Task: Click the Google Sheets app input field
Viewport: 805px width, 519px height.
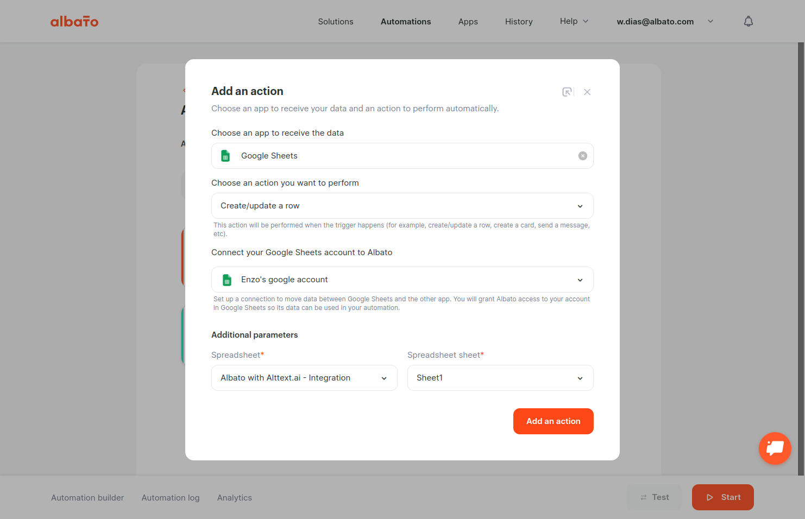Action: pos(402,156)
